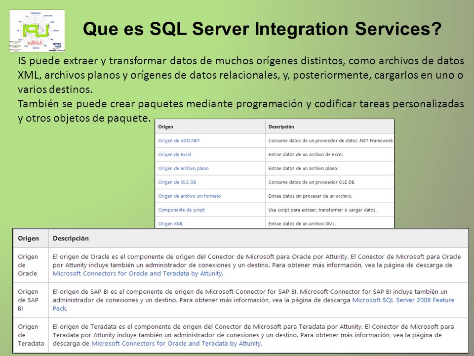Open the 'Origen de Excel' link

175,155
